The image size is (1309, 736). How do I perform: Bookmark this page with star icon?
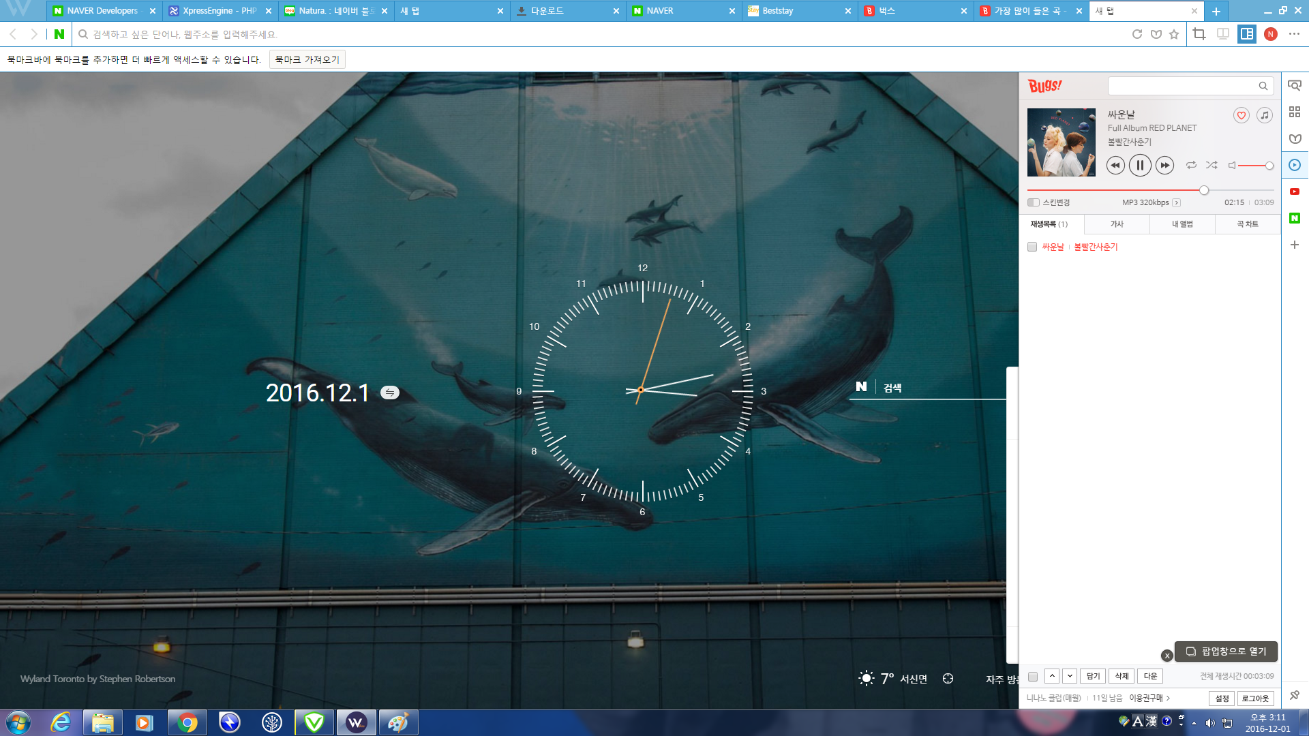coord(1174,34)
